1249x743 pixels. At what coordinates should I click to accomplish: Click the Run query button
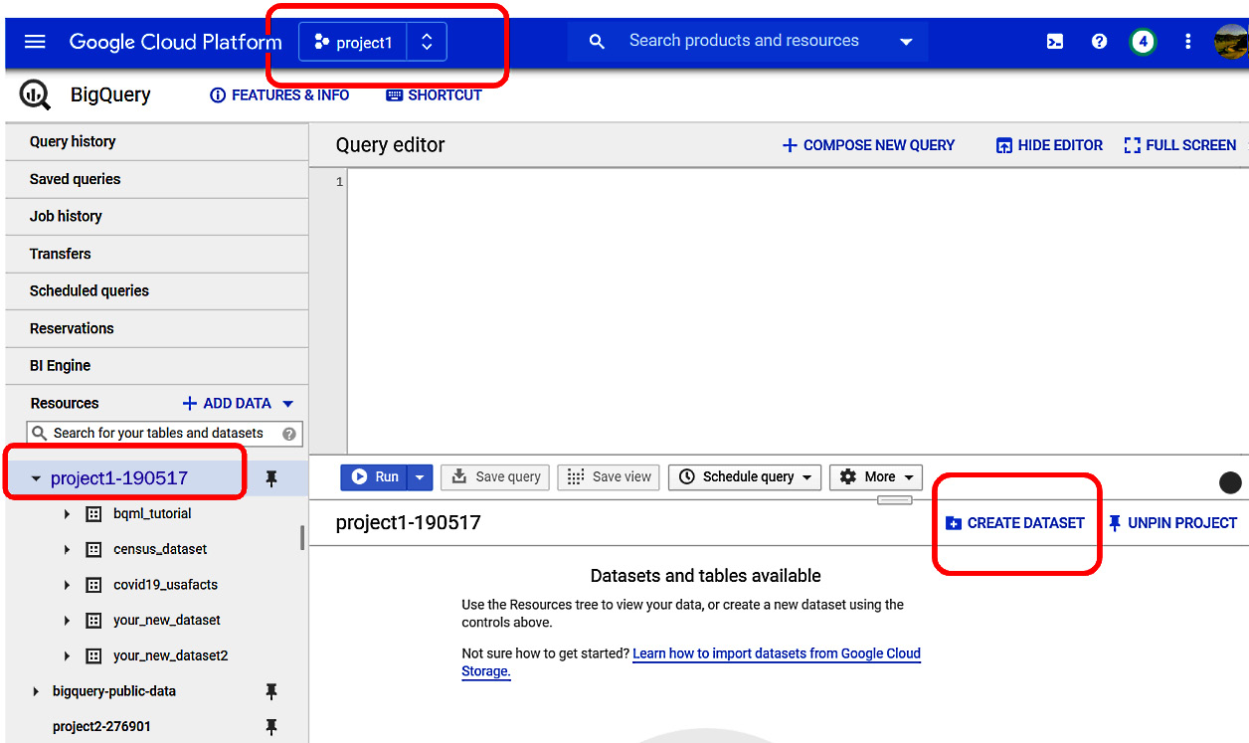[x=375, y=477]
